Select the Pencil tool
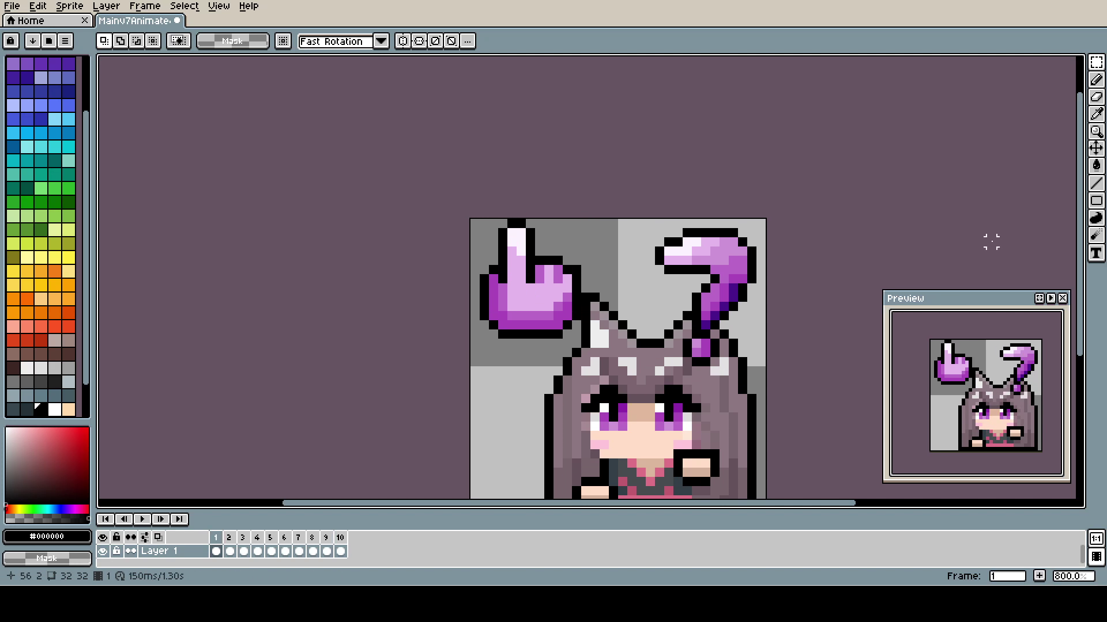Viewport: 1107px width, 622px height. (1096, 79)
